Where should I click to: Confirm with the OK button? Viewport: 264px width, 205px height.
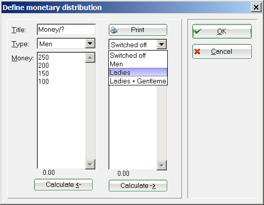click(222, 31)
